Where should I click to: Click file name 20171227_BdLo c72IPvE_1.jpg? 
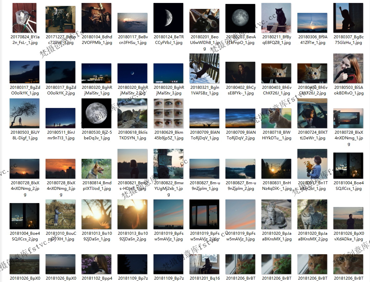click(61, 40)
